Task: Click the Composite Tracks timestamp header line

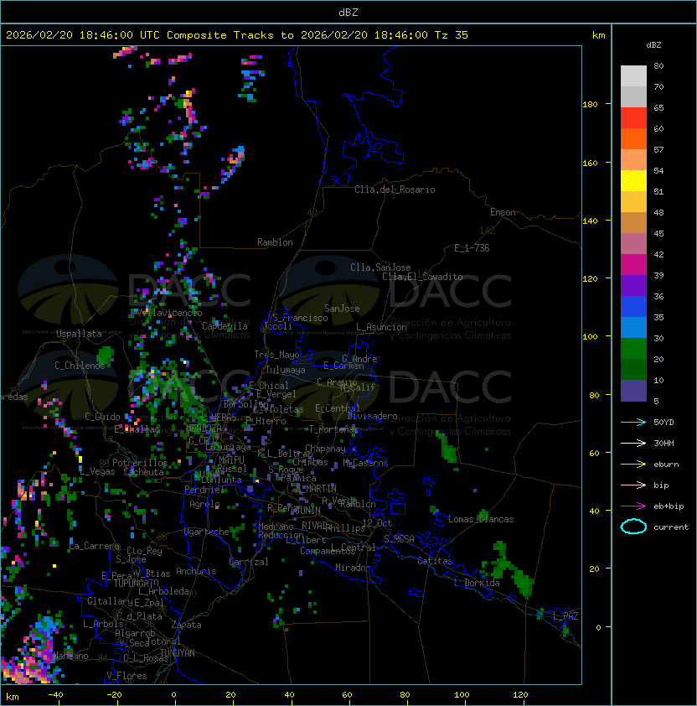Action: tap(237, 35)
